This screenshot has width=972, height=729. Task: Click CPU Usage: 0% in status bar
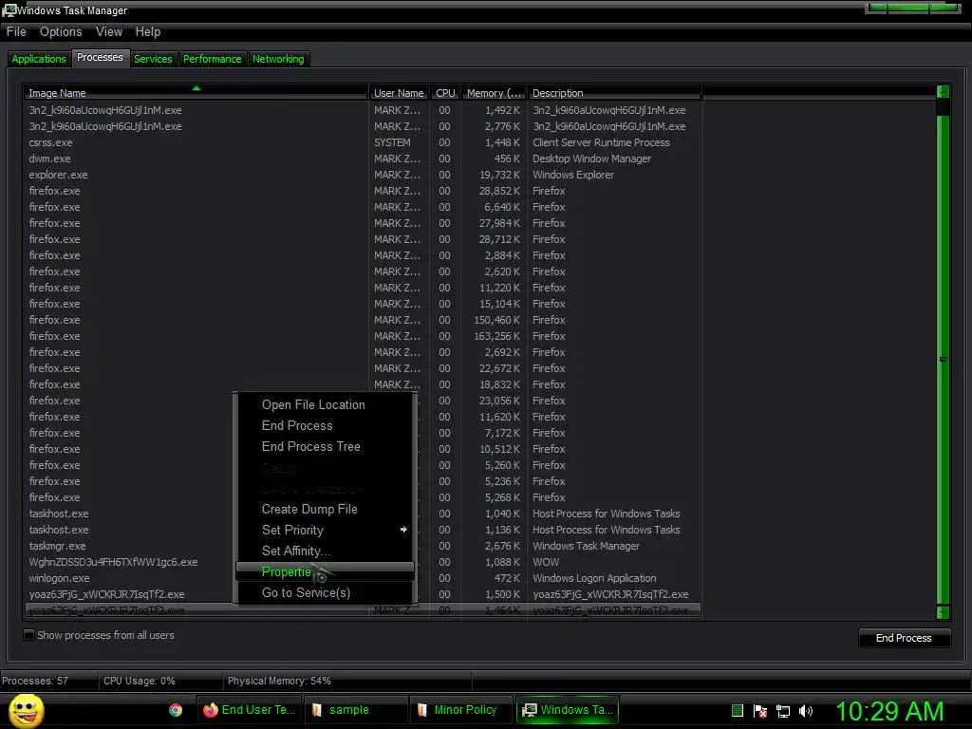coord(139,681)
